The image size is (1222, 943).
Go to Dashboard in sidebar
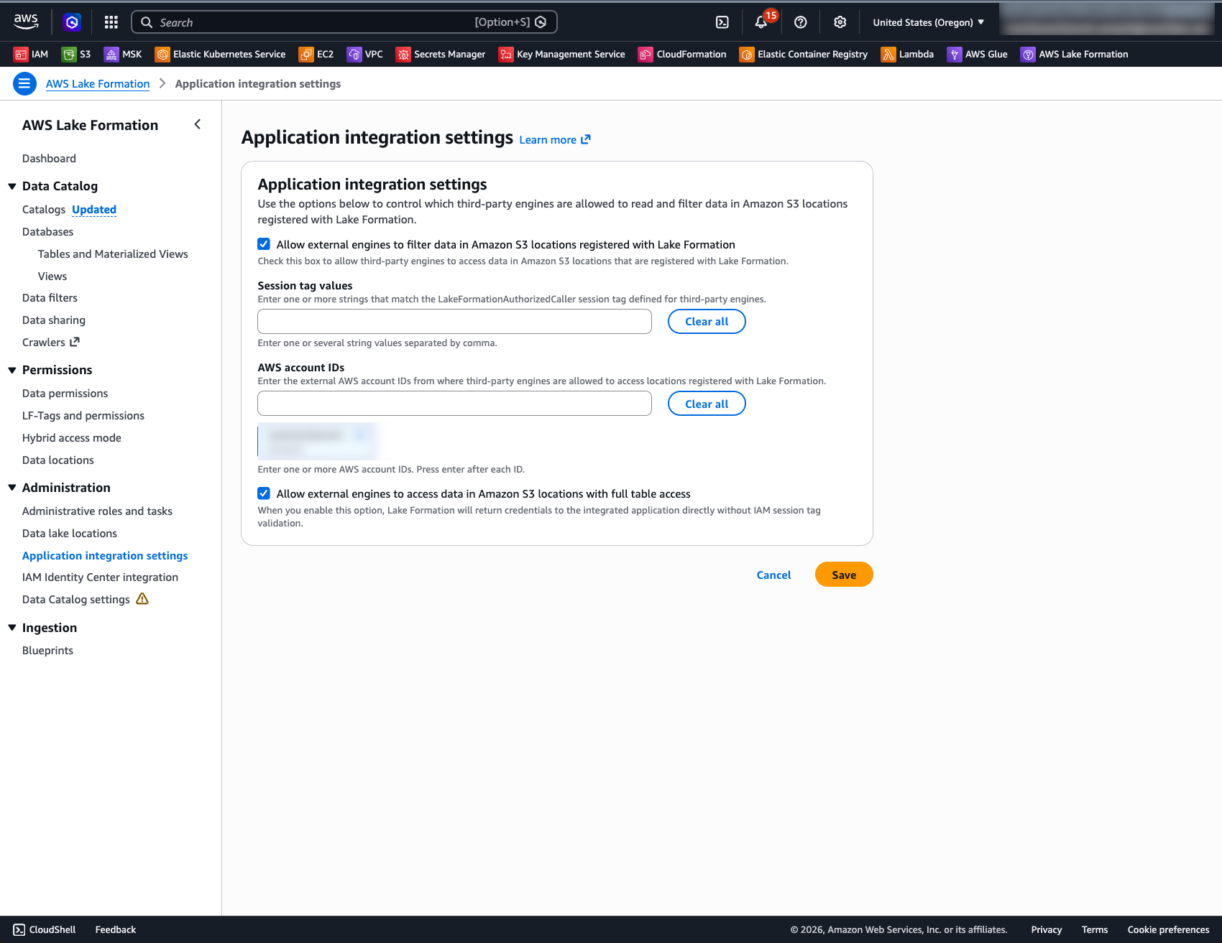tap(49, 158)
